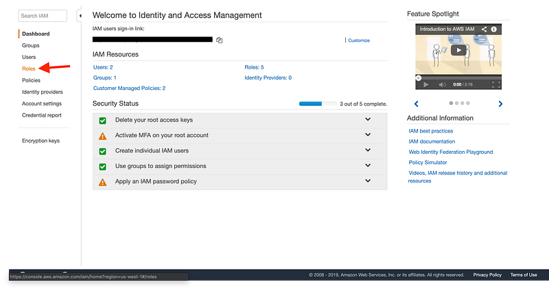Open Terms of Use in the footer

click(524, 275)
